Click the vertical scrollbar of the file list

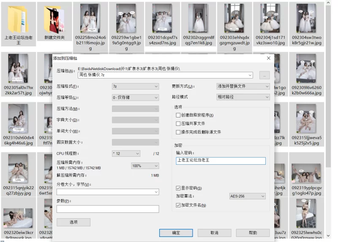point(329,84)
